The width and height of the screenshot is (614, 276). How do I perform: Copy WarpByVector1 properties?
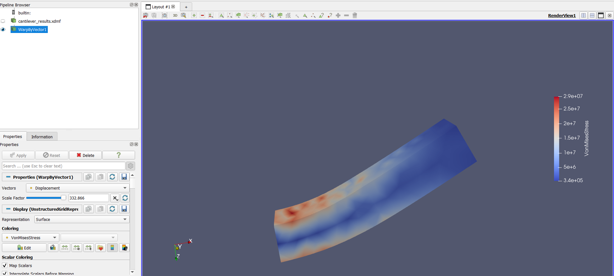89,177
